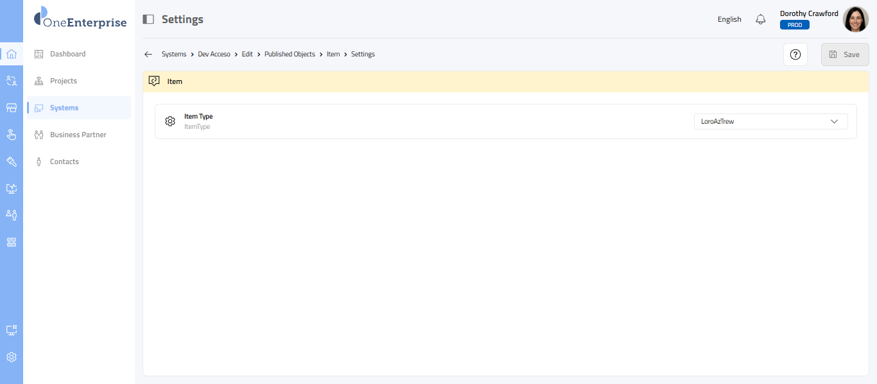Viewport: 877px width, 384px height.
Task: Click the hand pointer icon in the left rail
Action: [11, 135]
